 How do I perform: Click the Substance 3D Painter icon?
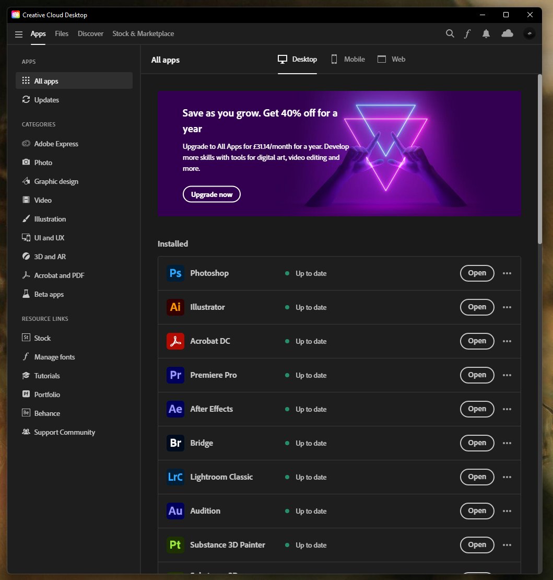pyautogui.click(x=175, y=545)
